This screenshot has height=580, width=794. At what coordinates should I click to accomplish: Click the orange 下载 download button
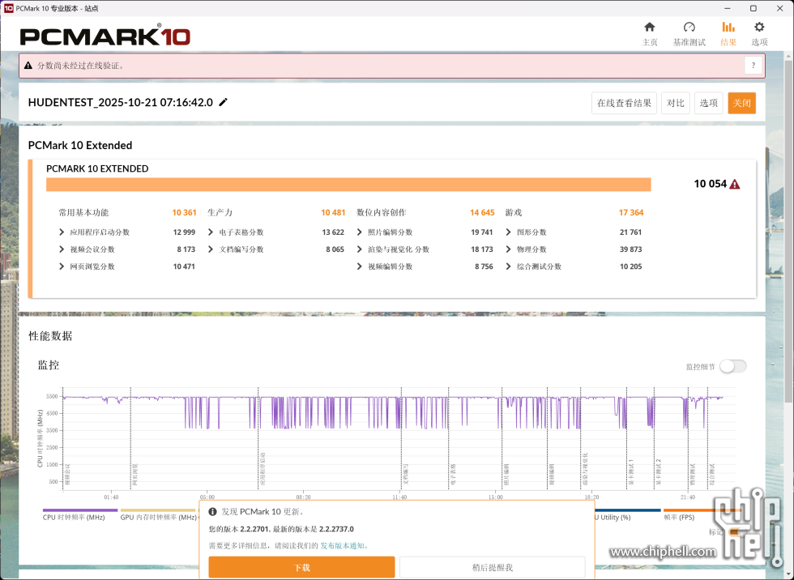301,567
